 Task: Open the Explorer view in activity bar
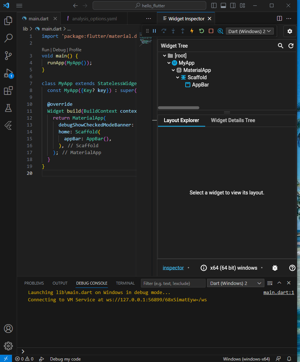pos(8,21)
